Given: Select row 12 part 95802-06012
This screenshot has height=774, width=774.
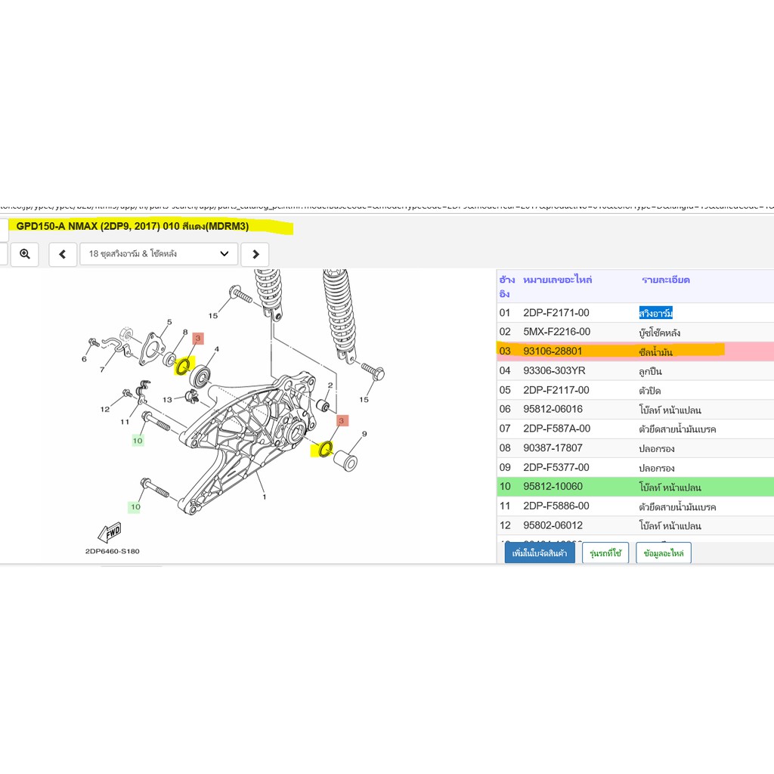Looking at the screenshot, I should (635, 526).
